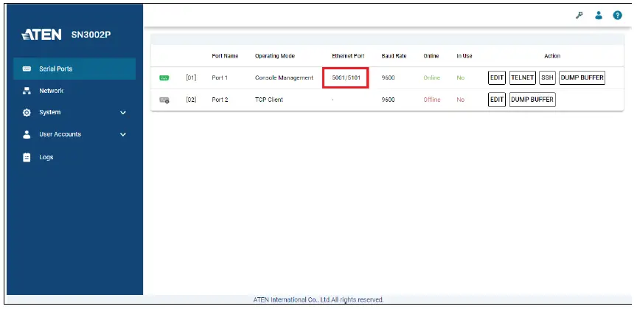
Task: Click EDIT button for Port 1
Action: coord(497,77)
